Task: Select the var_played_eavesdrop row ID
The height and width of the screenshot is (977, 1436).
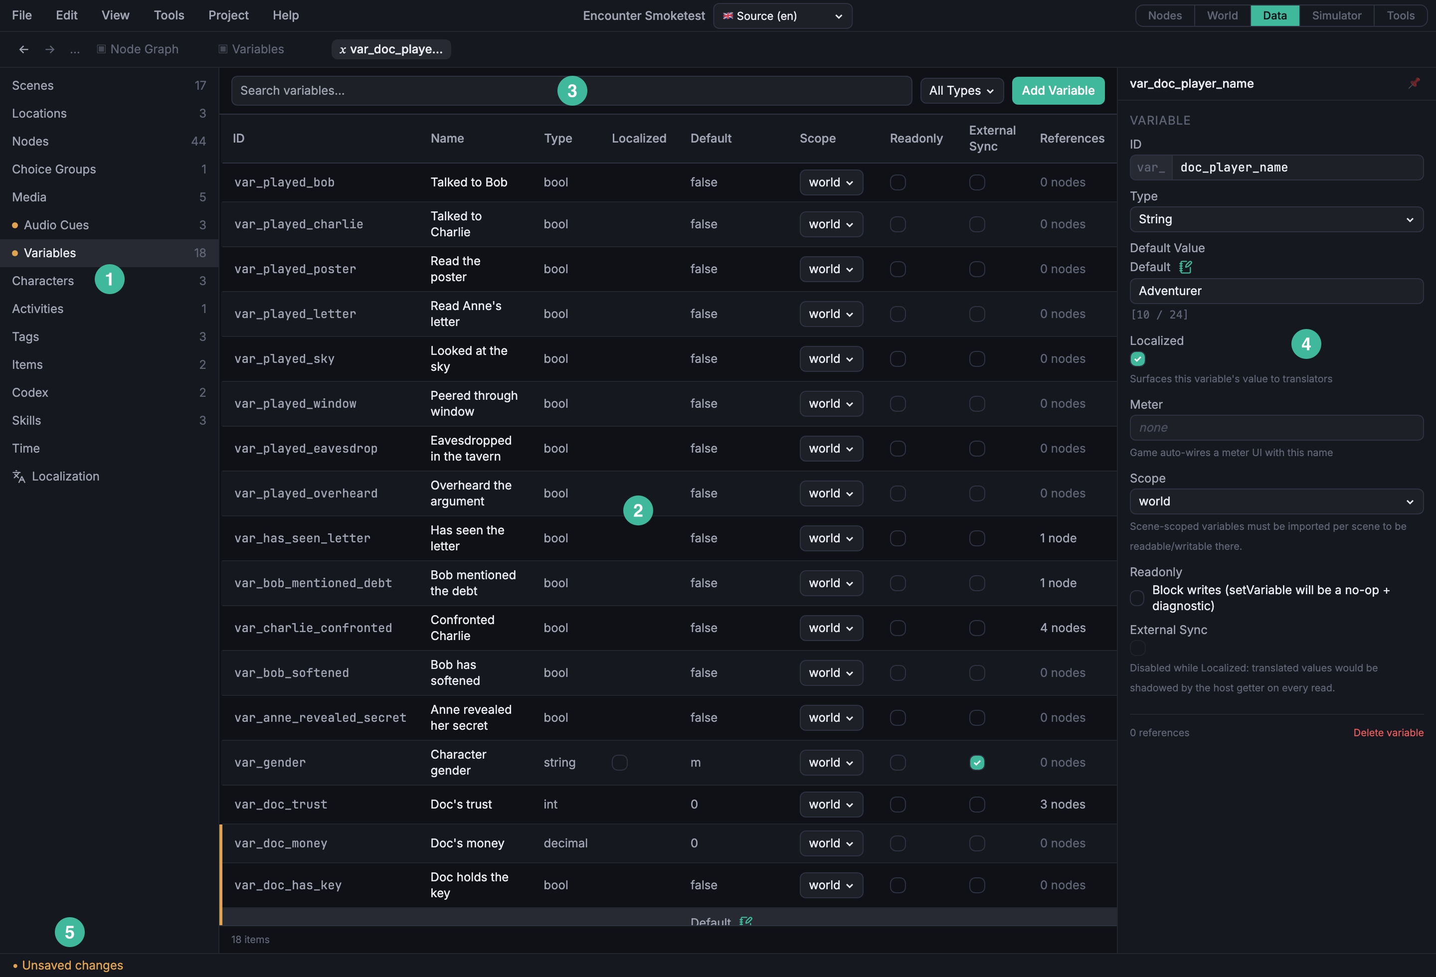Action: pyautogui.click(x=305, y=448)
